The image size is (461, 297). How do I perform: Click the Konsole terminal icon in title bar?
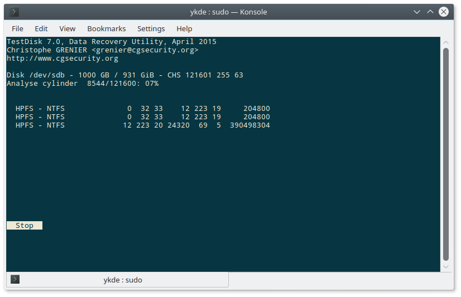click(14, 12)
